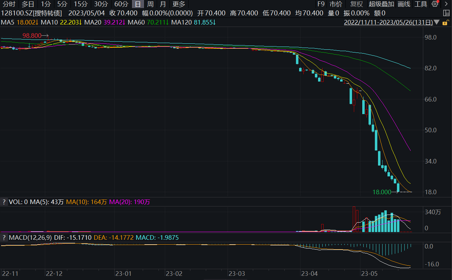Click the right arrow to show more toolbar items
The image size is (452, 280).
[x=445, y=4]
